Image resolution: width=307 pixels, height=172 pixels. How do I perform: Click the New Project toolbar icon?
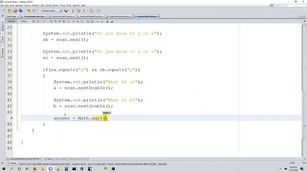(x=10, y=11)
